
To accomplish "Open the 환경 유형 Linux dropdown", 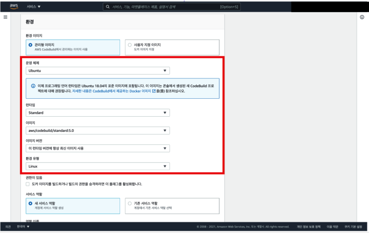I will coord(98,166).
